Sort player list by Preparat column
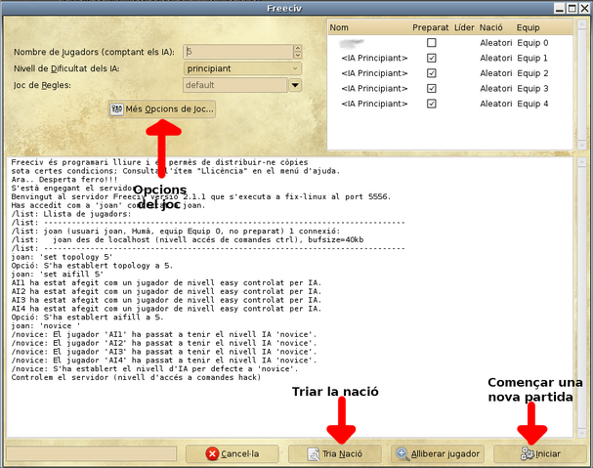The width and height of the screenshot is (593, 468). pos(431,27)
